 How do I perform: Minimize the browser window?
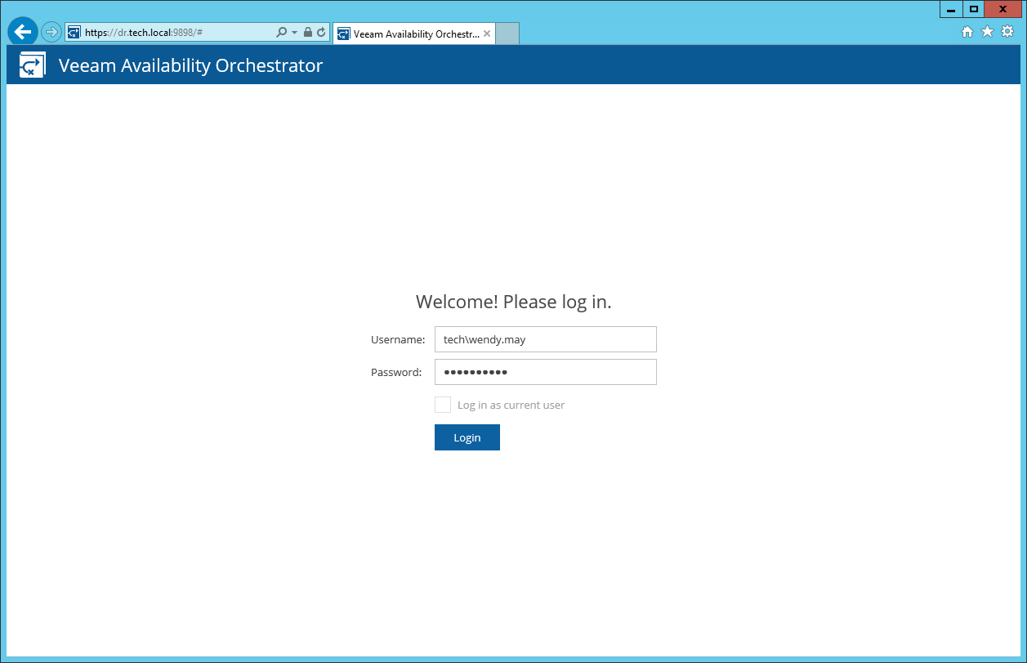click(951, 9)
